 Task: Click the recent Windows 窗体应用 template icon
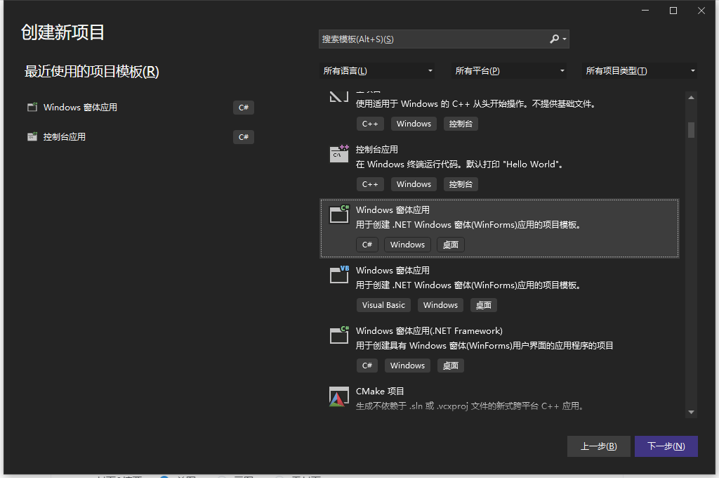click(x=32, y=108)
